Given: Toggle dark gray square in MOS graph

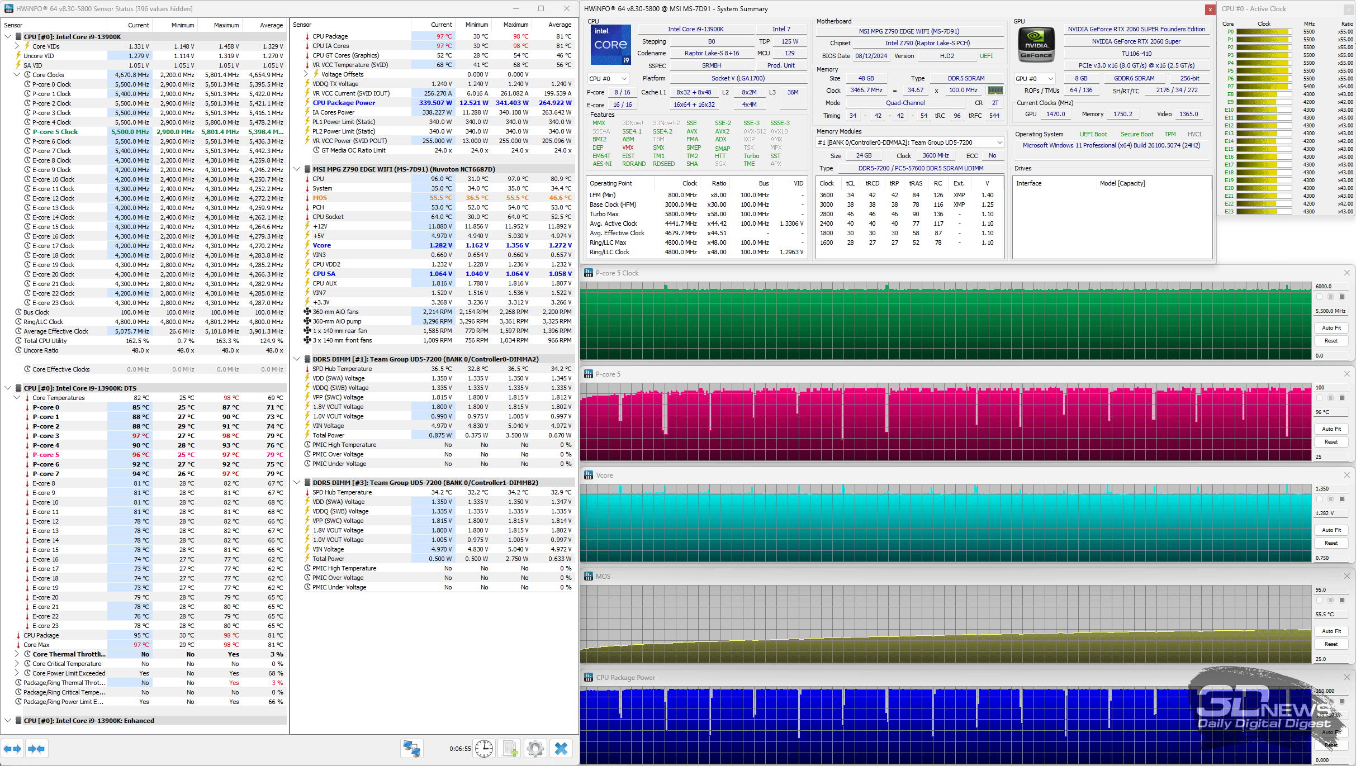Looking at the screenshot, I should (x=1341, y=600).
